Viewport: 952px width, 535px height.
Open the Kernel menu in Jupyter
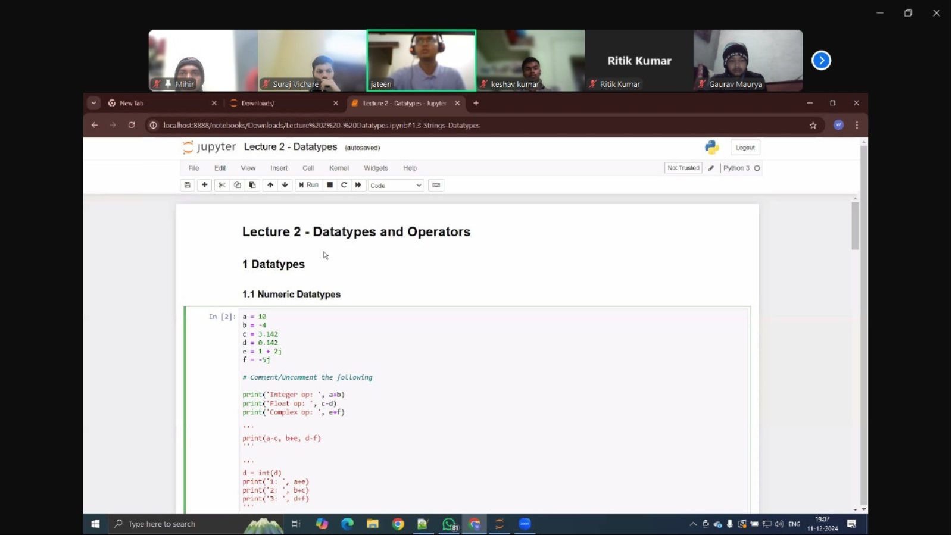pos(339,168)
